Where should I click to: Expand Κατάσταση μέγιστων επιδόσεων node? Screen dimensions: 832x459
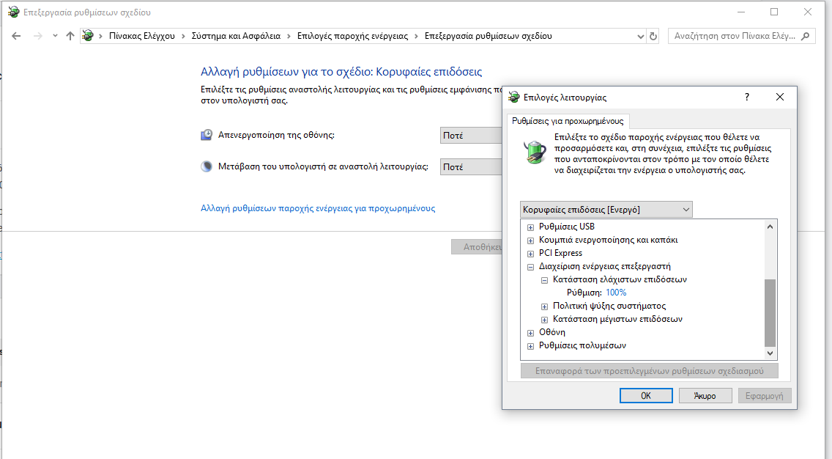pyautogui.click(x=544, y=320)
